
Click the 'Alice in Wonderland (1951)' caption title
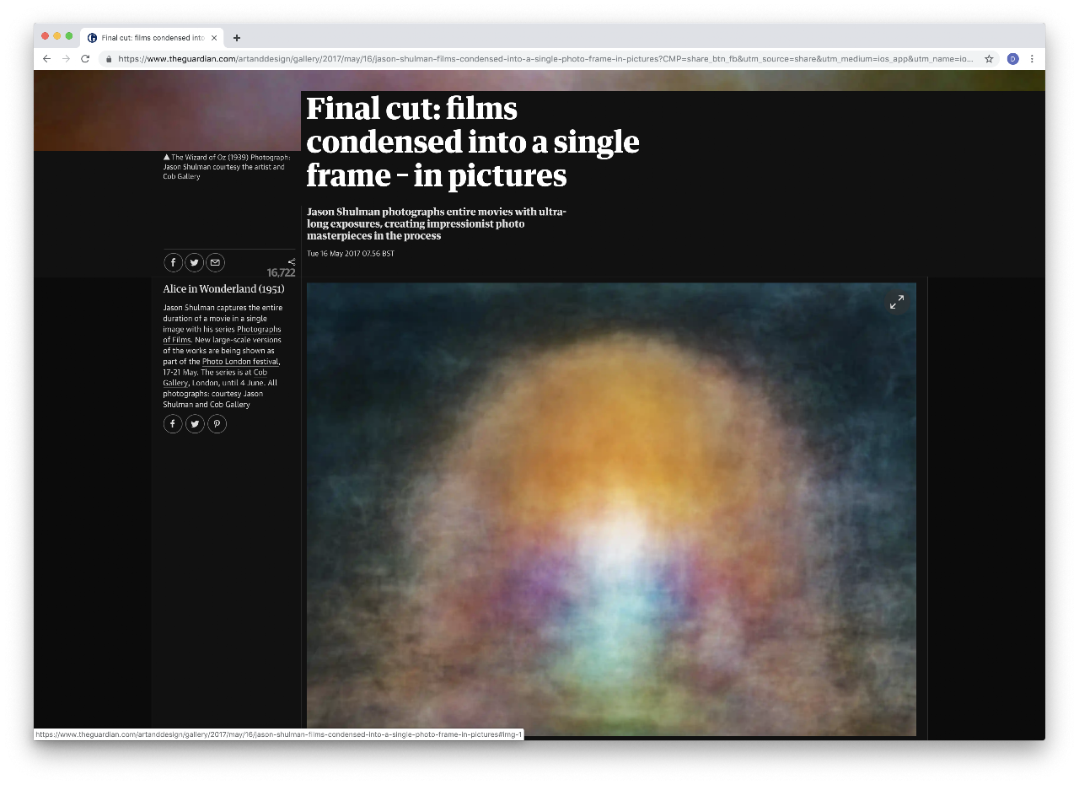pyautogui.click(x=224, y=289)
